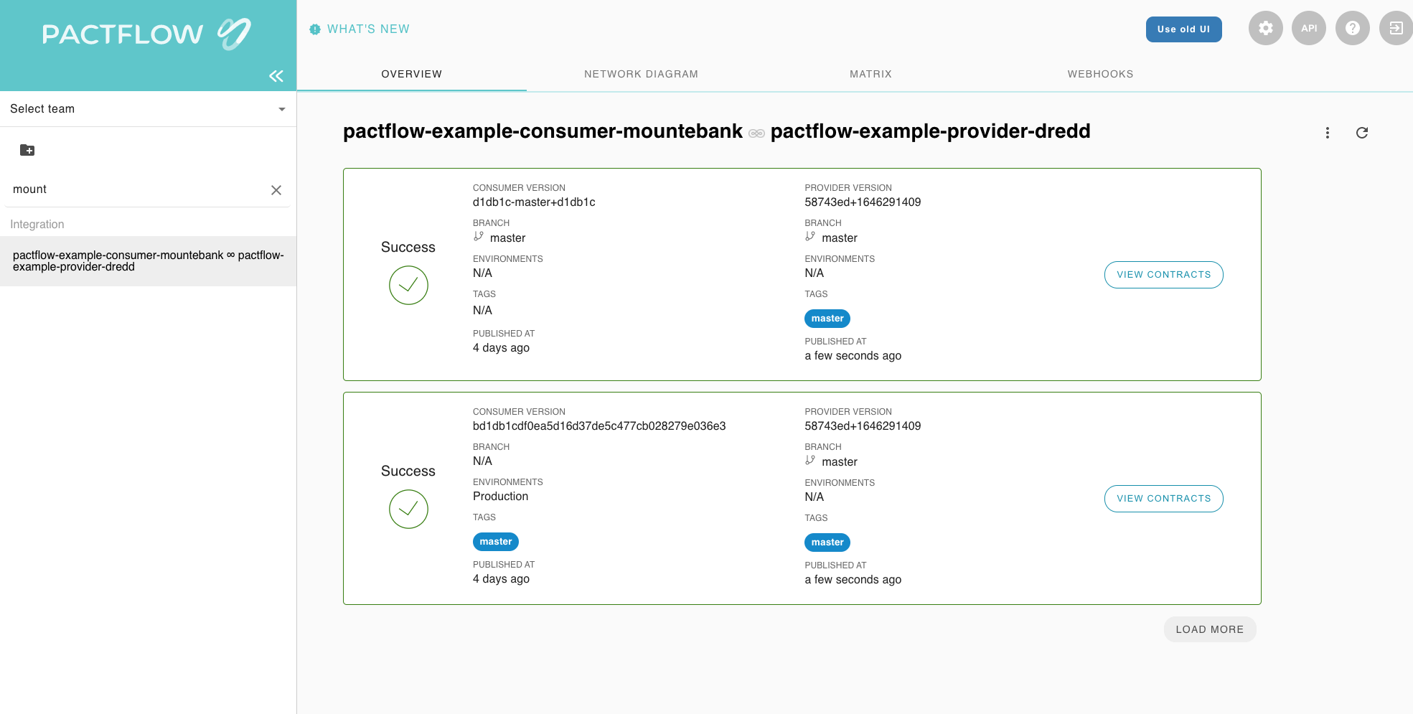The width and height of the screenshot is (1413, 714).
Task: Click the create team folder icon
Action: pos(27,150)
